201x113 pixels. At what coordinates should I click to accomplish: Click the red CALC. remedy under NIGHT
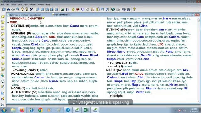tap(139, 74)
